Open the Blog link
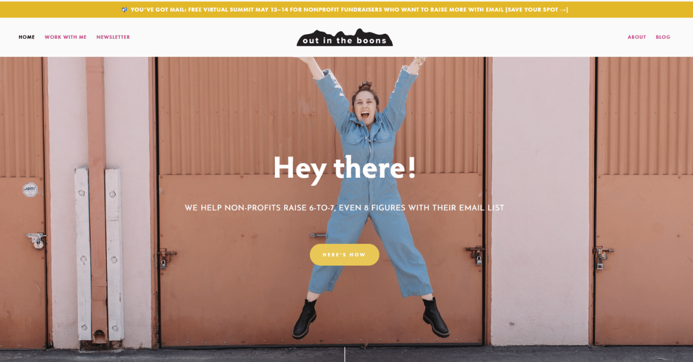Screen dimensions: 693x362 pyautogui.click(x=663, y=37)
